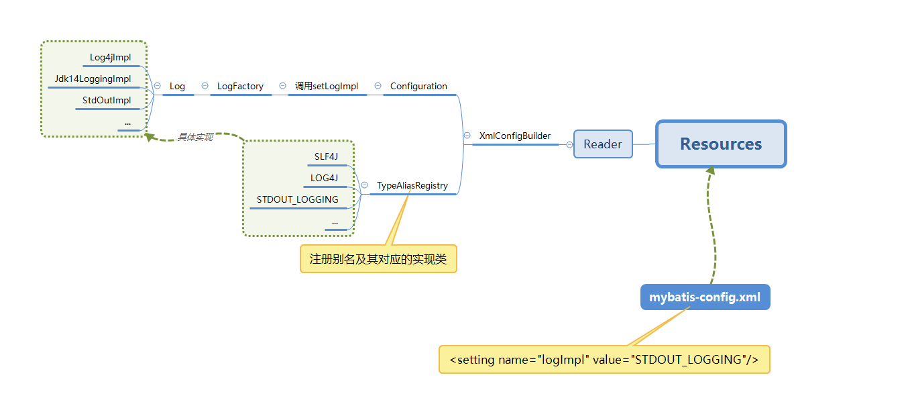
Task: Select the StdOutImpl implementation node
Action: point(109,100)
